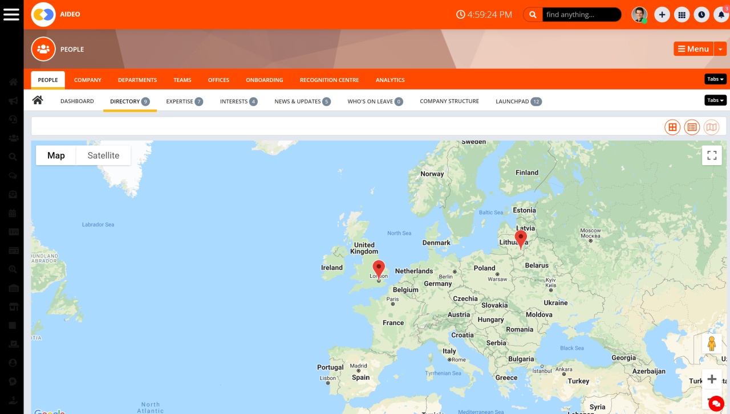Screen dimensions: 730x414
Task: Expand the Tabs dropdown on the orange bar
Action: (x=715, y=79)
